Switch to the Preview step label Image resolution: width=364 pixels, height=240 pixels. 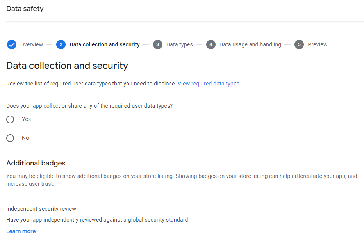(x=318, y=44)
